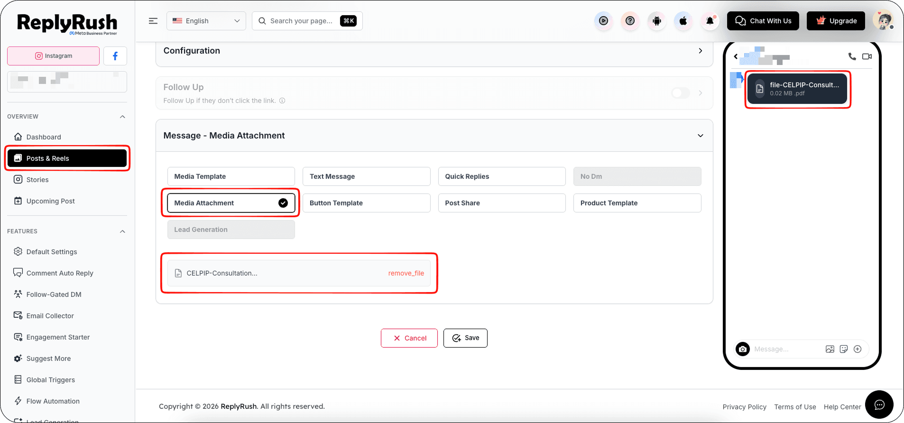904x423 pixels.
Task: Open the Android app download icon
Action: click(656, 21)
